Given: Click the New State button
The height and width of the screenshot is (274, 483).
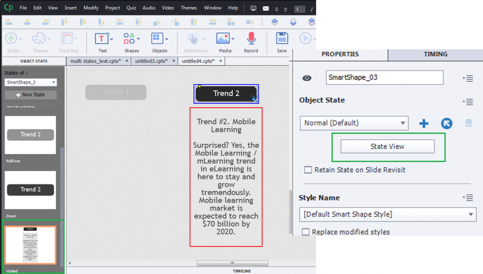Looking at the screenshot, I should click(x=30, y=95).
